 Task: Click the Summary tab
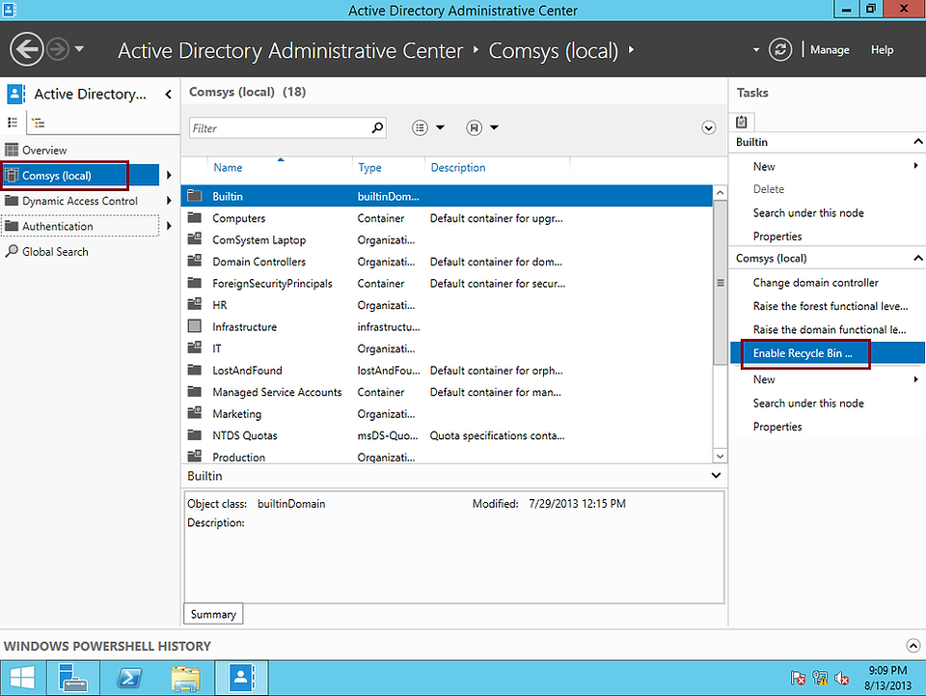pos(213,615)
